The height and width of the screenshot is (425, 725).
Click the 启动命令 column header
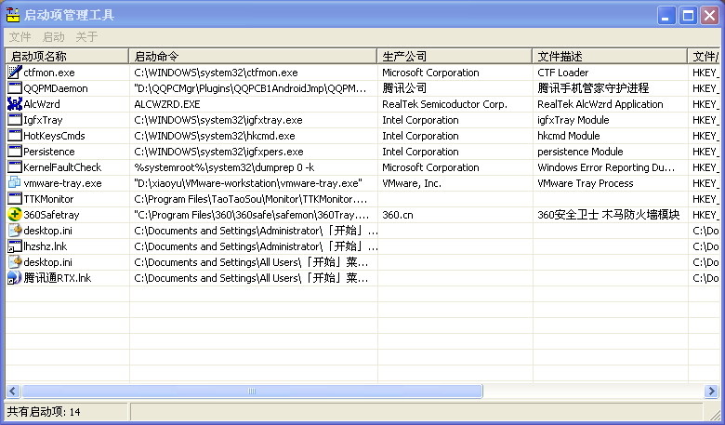coord(253,56)
